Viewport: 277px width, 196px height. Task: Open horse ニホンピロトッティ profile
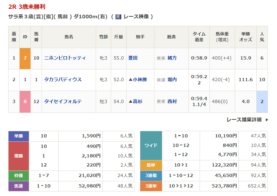65,58
